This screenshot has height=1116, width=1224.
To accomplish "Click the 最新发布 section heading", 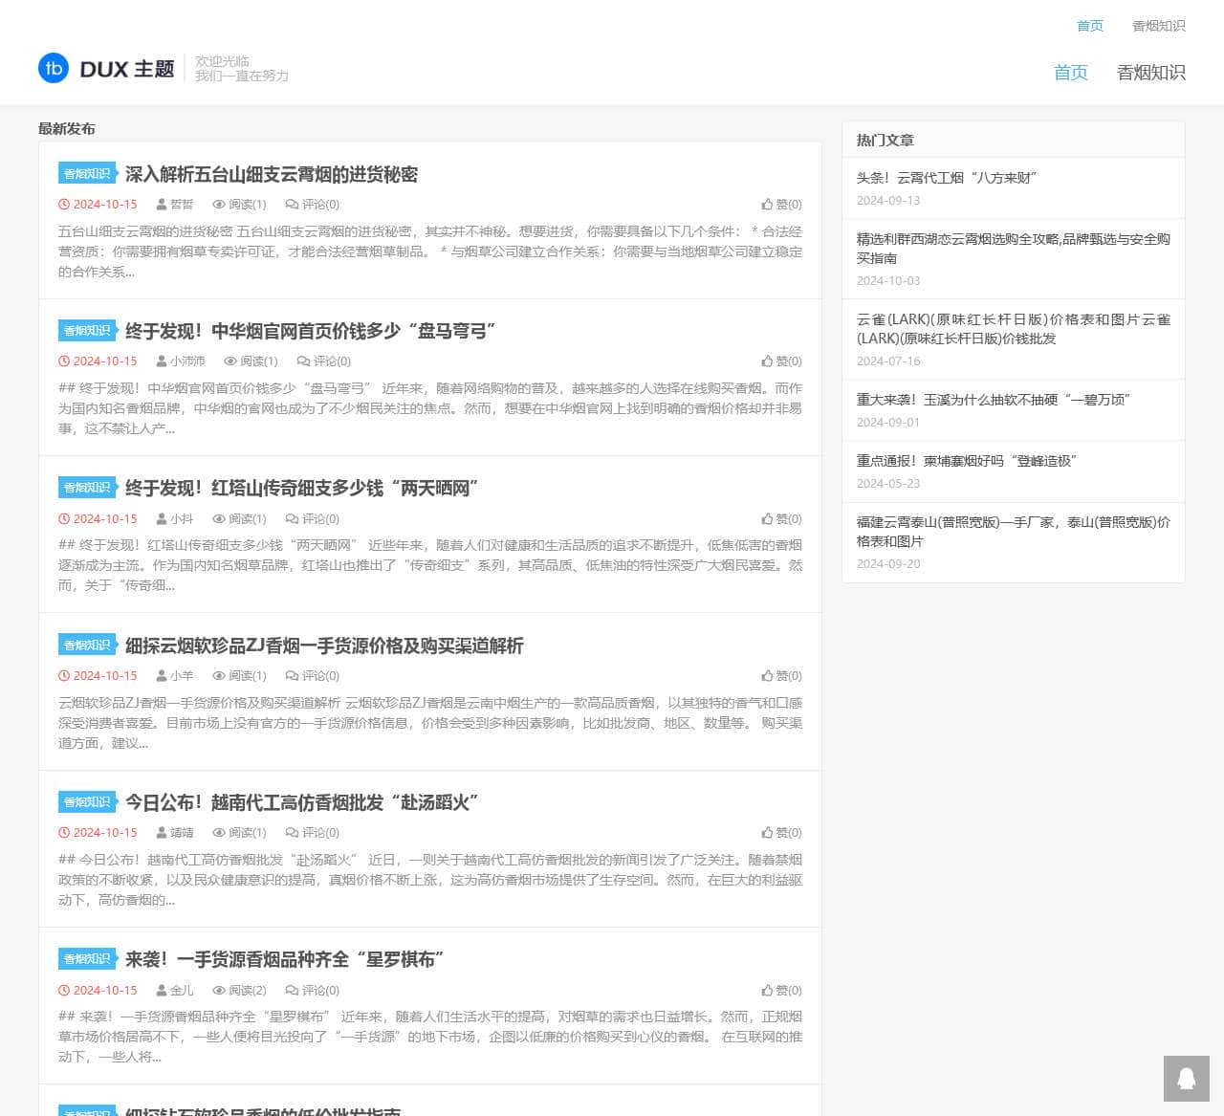I will [x=67, y=129].
